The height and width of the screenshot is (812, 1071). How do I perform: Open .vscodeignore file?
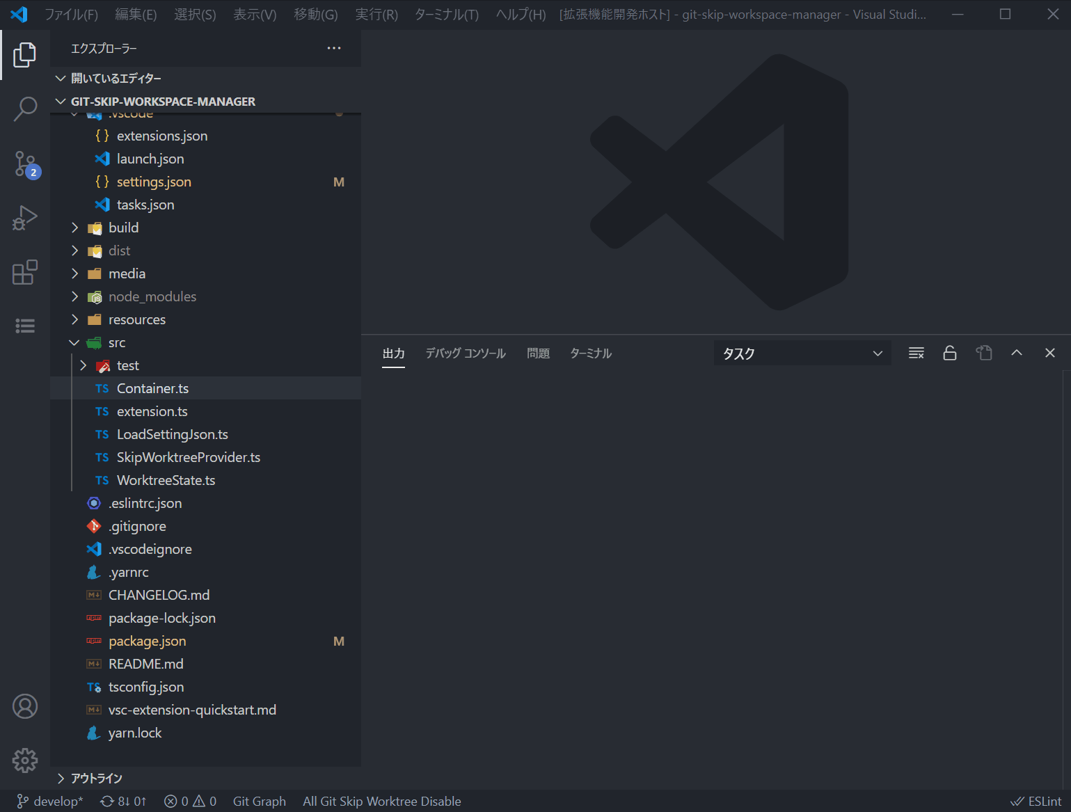click(205, 549)
